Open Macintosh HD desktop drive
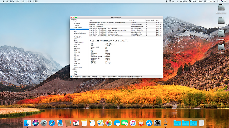229x128 pixels. click(221, 9)
